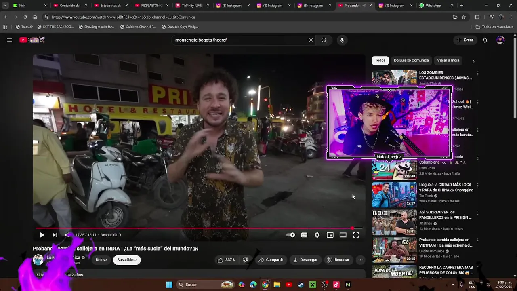Open more actions ellipsis beside Recortar

point(360,260)
